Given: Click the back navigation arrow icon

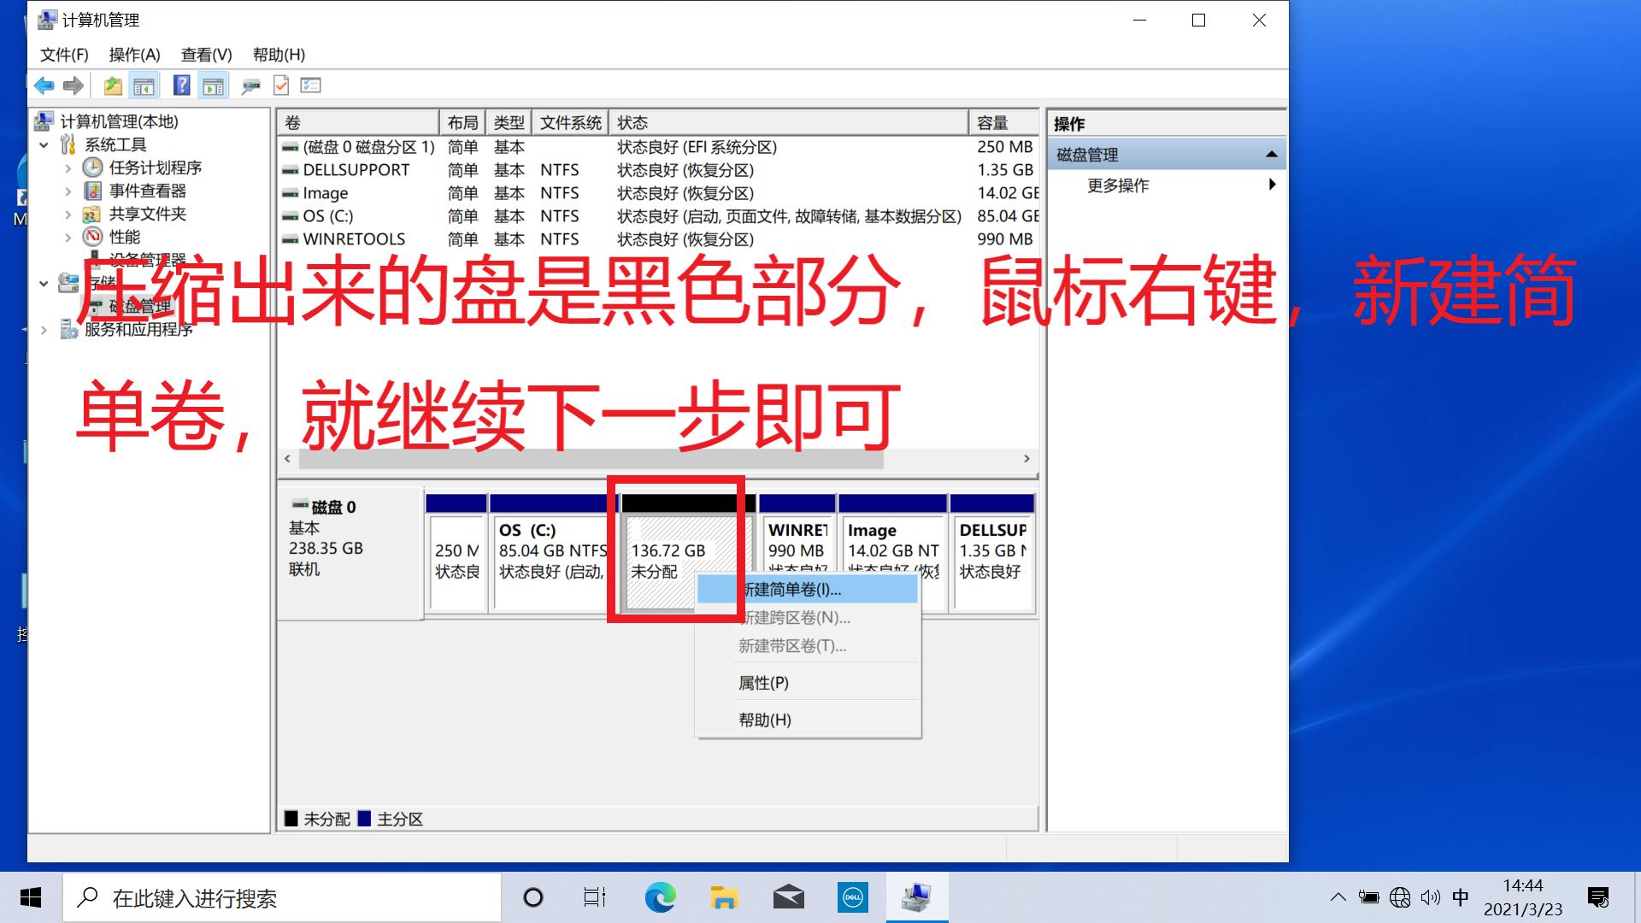Looking at the screenshot, I should [44, 85].
